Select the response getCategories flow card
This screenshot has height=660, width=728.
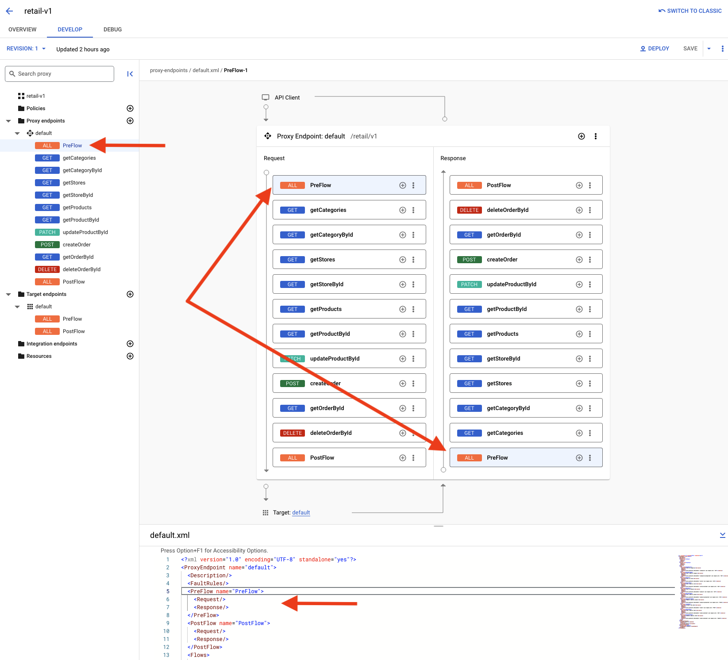tap(526, 433)
